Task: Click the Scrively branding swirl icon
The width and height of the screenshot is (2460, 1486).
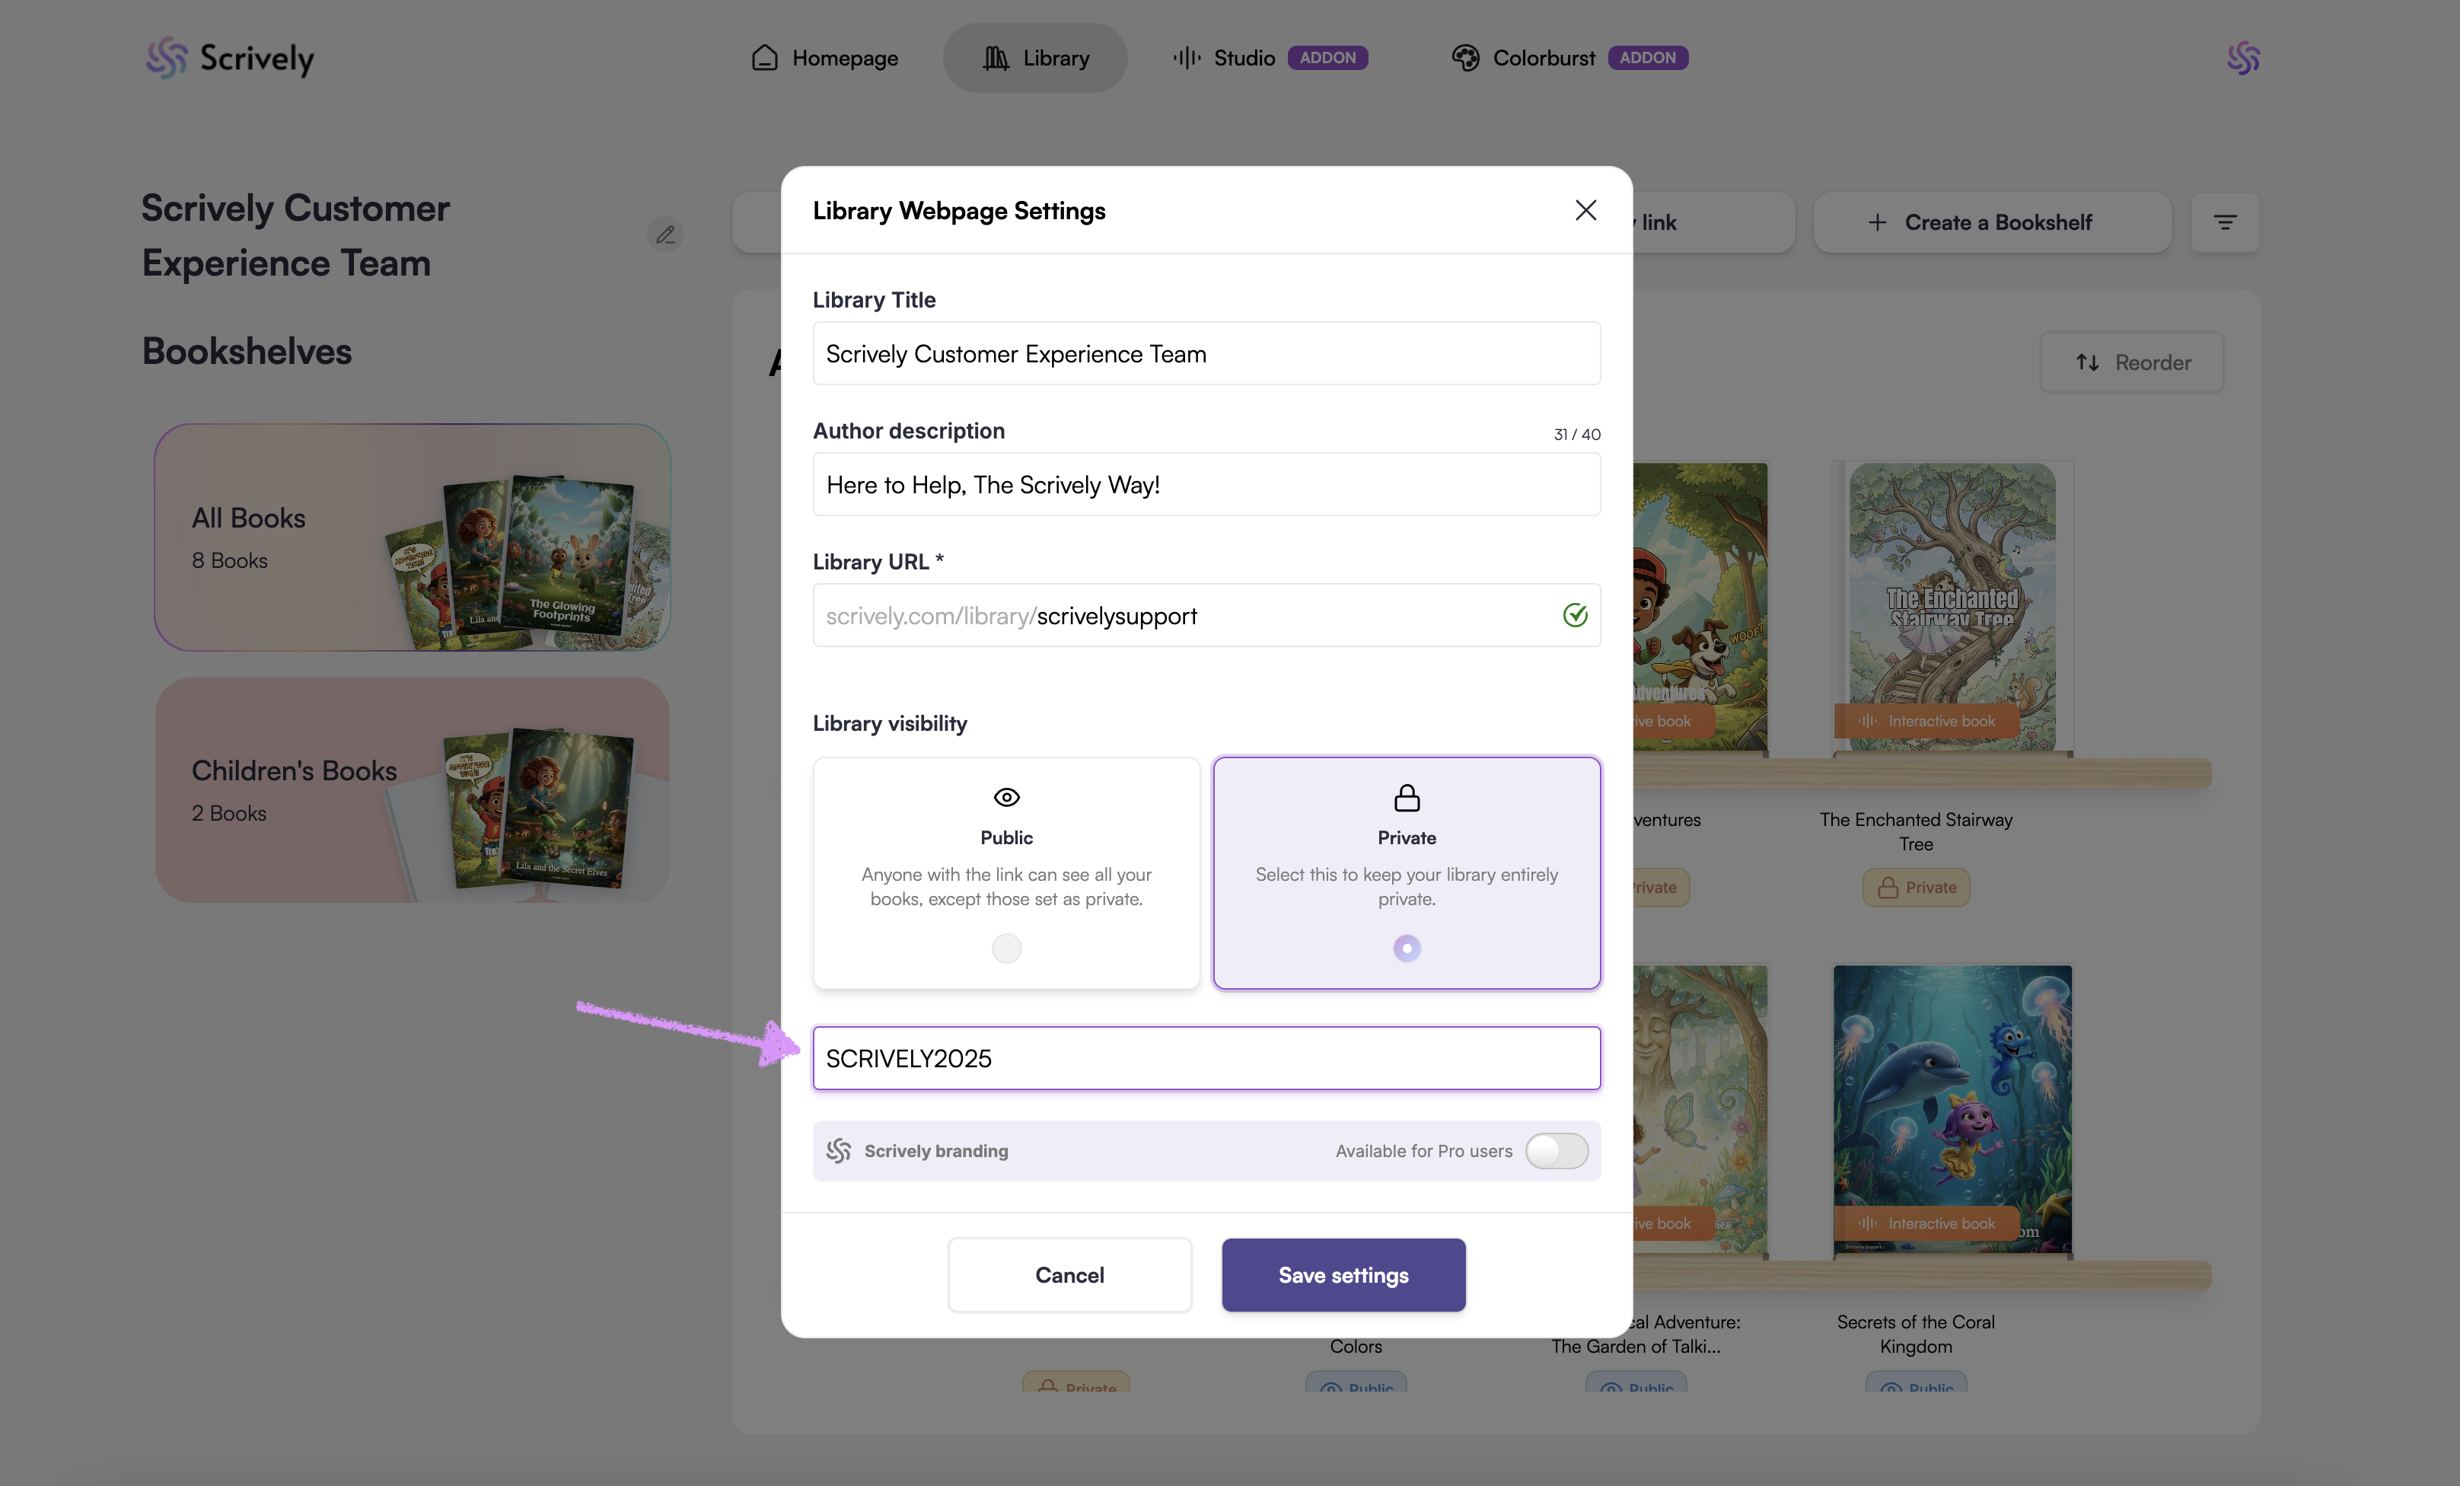Action: point(839,1150)
